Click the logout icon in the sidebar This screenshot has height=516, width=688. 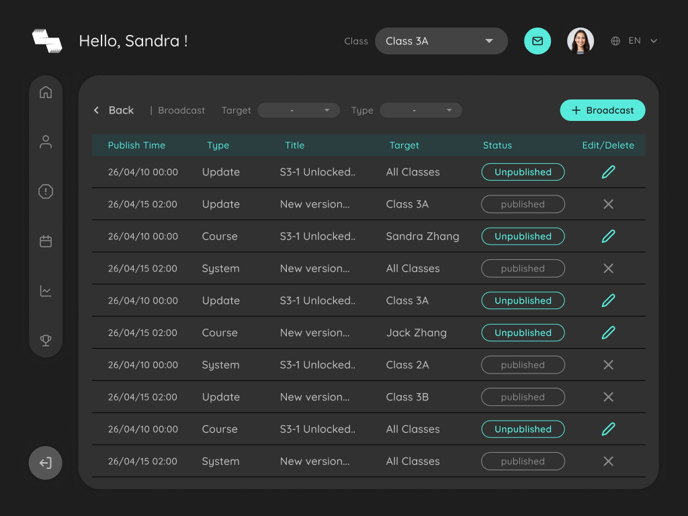coord(46,463)
